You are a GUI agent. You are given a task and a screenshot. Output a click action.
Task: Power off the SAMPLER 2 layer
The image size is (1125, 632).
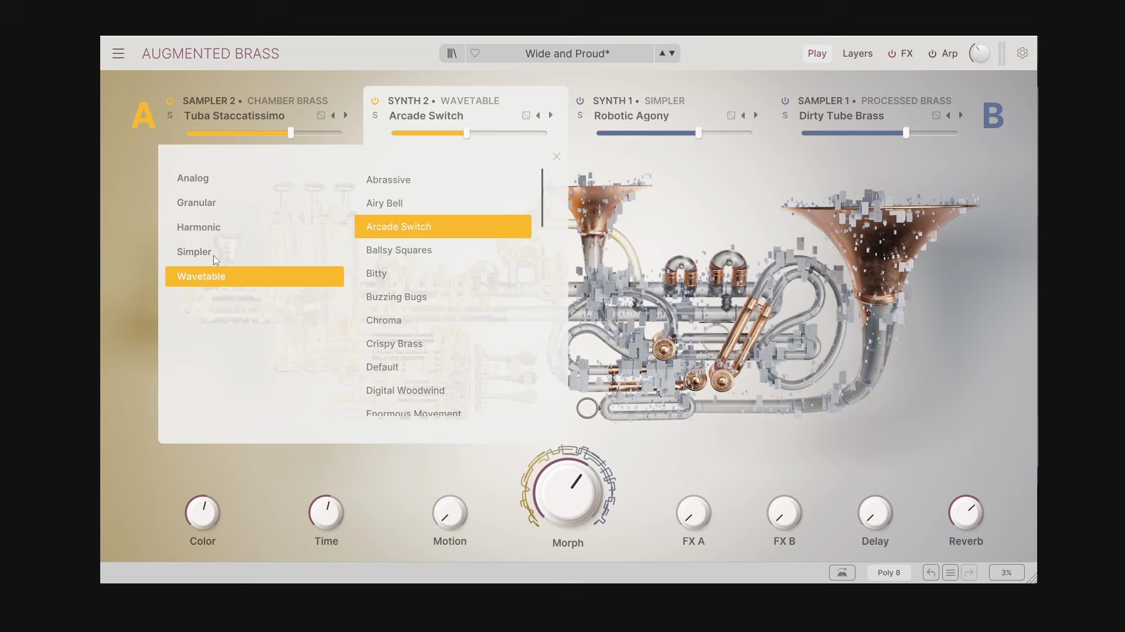pyautogui.click(x=169, y=101)
